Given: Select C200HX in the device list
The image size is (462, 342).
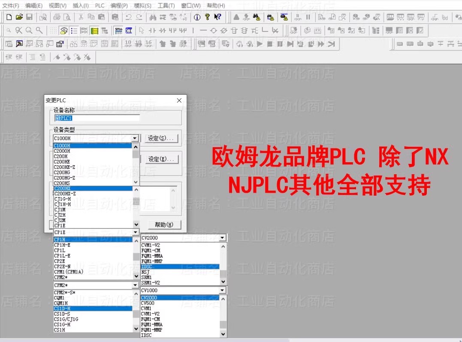Looking at the screenshot, I should [93, 188].
